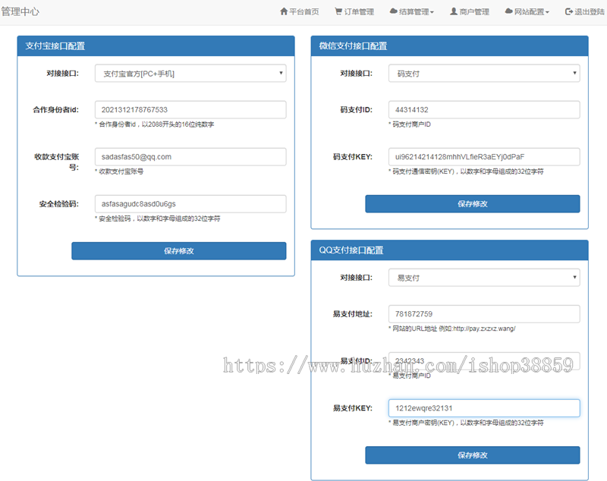Screen dimensions: 607x481
Task: Open the 平台首页 menu item
Action: (x=300, y=12)
